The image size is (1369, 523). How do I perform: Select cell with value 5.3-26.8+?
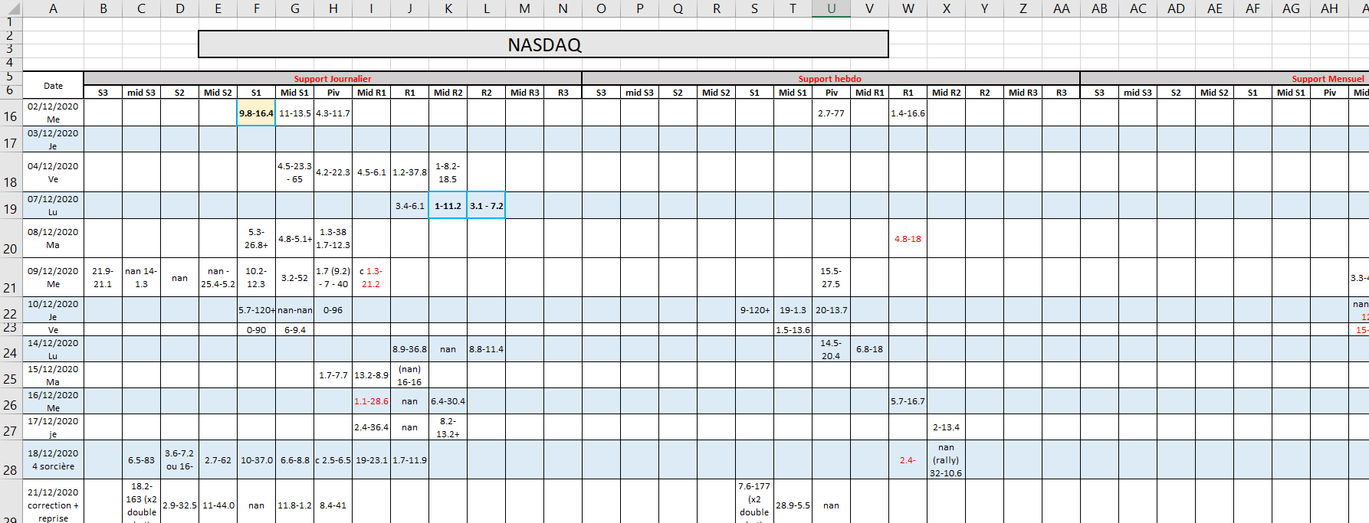[256, 238]
